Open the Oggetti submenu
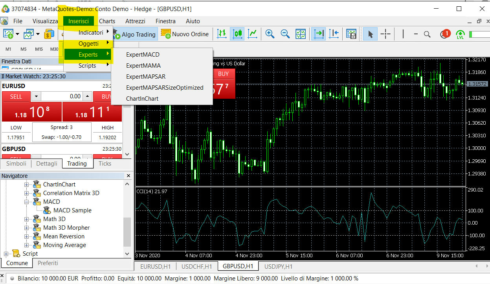490x284 pixels. pyautogui.click(x=89, y=43)
